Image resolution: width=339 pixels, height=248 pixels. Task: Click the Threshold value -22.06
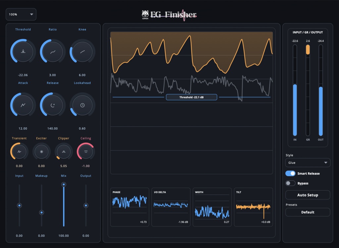23,75
